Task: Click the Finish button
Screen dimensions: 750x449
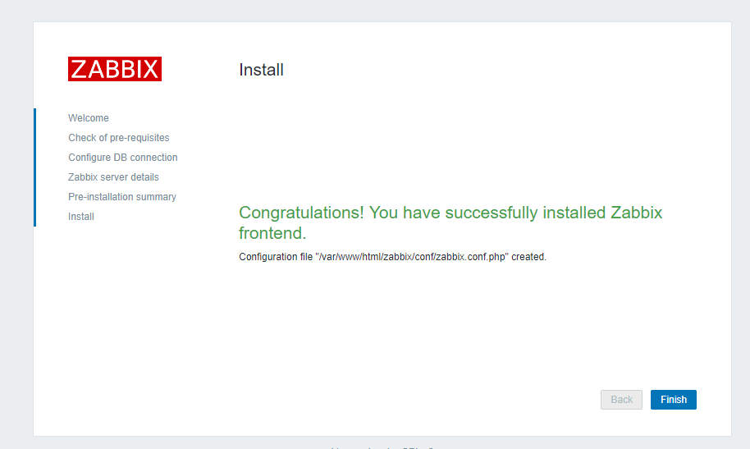Action: [x=673, y=400]
